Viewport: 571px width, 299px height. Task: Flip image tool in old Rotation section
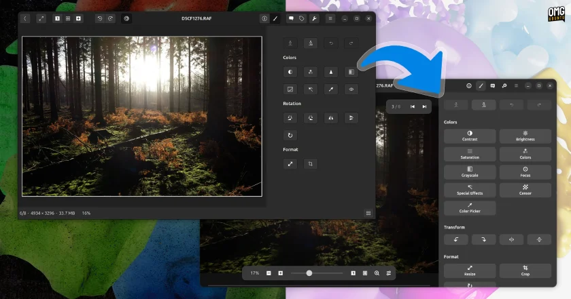[351, 118]
